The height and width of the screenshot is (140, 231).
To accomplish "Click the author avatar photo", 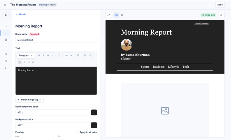I will (127, 45).
